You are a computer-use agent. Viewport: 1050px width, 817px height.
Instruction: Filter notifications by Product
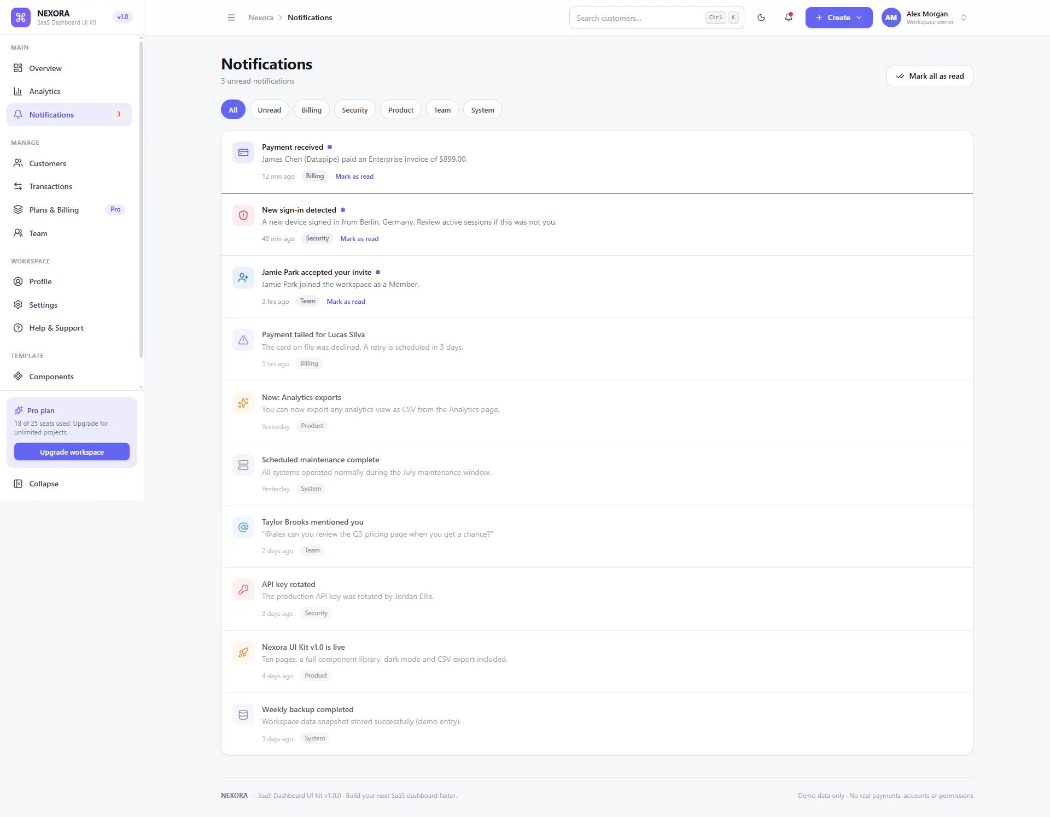coord(401,110)
